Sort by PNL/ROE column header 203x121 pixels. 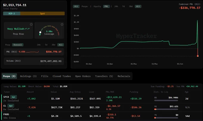(x=110, y=92)
